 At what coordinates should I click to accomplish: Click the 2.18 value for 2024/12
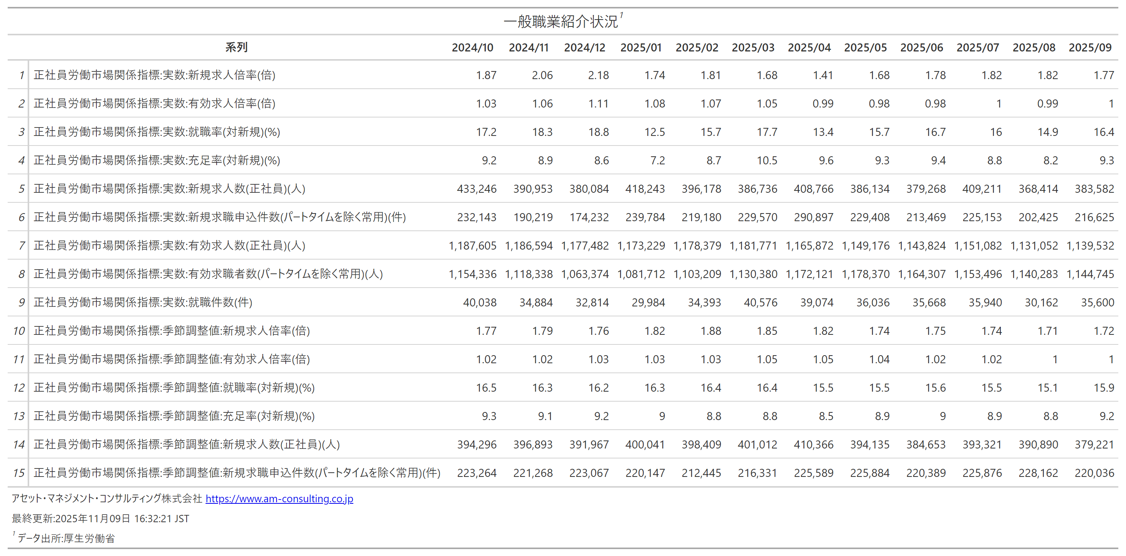point(598,75)
